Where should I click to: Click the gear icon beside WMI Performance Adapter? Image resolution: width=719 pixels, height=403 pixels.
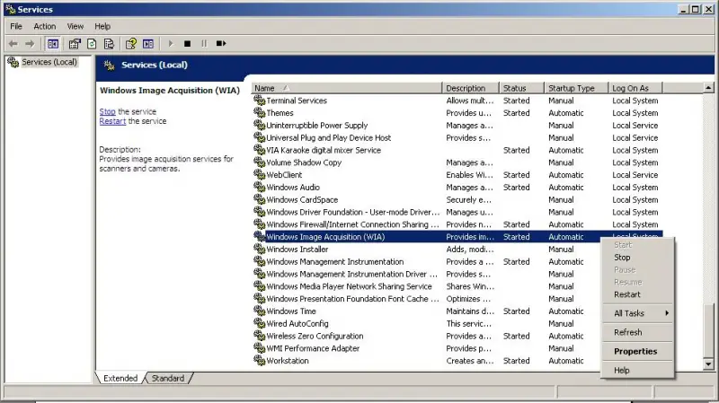tap(260, 348)
